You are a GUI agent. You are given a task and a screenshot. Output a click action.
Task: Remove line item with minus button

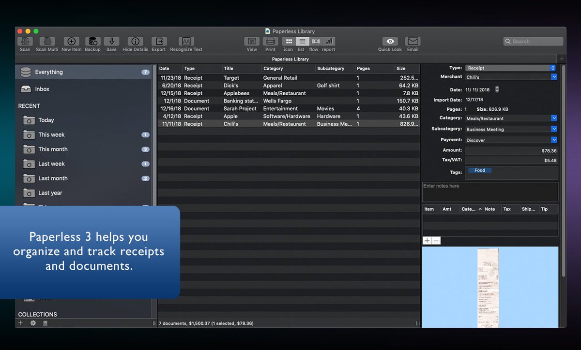pyautogui.click(x=436, y=240)
